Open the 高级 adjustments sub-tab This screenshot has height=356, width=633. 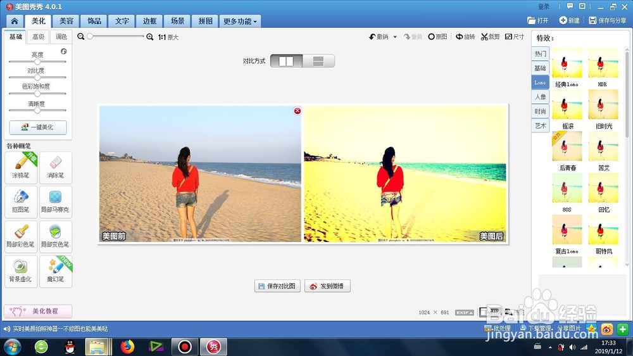(x=39, y=37)
